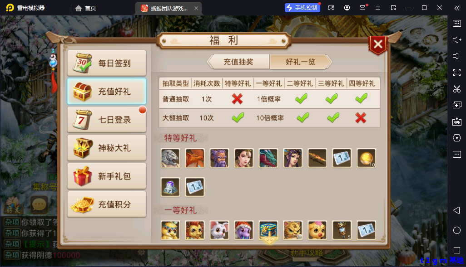This screenshot has height=267, width=466.
Task: Open the 每日签到 daily sign-in menu
Action: [107, 63]
